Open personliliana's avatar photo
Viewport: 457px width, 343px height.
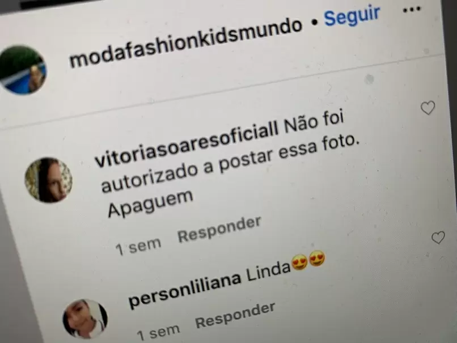pyautogui.click(x=85, y=319)
